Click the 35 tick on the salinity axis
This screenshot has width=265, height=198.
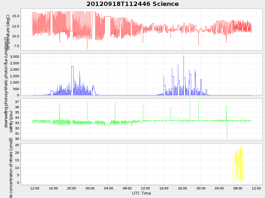pyautogui.click(x=18, y=113)
